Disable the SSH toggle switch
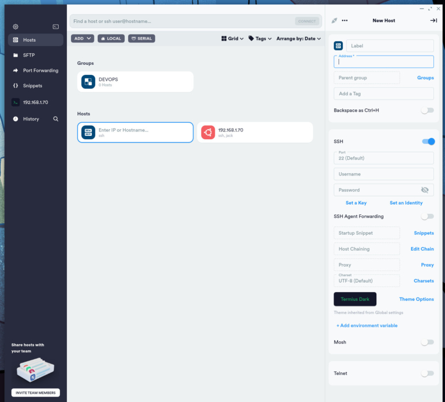This screenshot has width=445, height=402. tap(428, 141)
